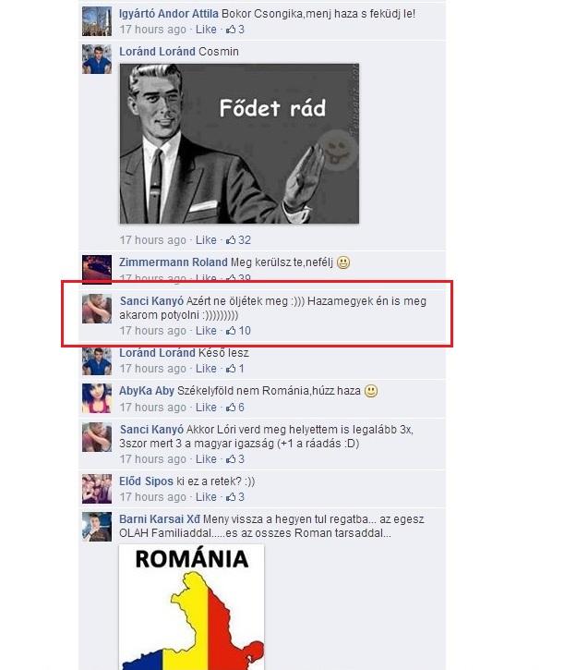Viewport: 564px width, 670px height.
Task: Open the ROMÁNIA map image attachment
Action: click(191, 607)
